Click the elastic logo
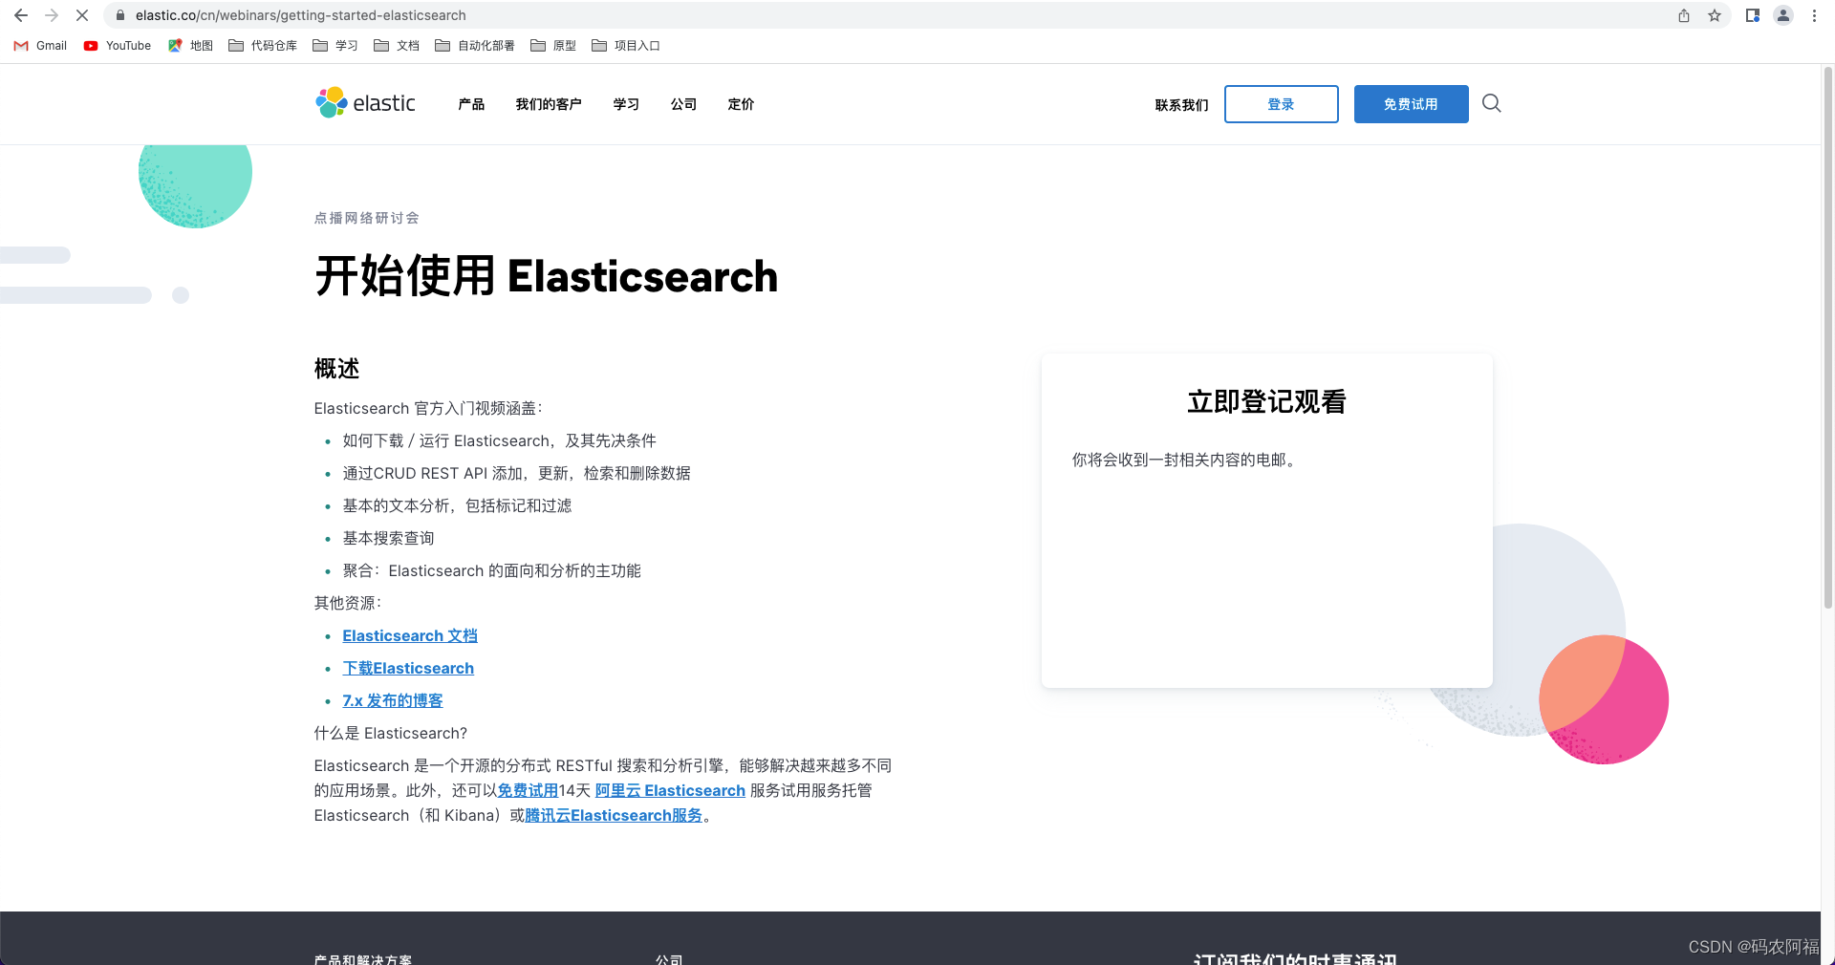Image resolution: width=1835 pixels, height=965 pixels. click(x=365, y=103)
